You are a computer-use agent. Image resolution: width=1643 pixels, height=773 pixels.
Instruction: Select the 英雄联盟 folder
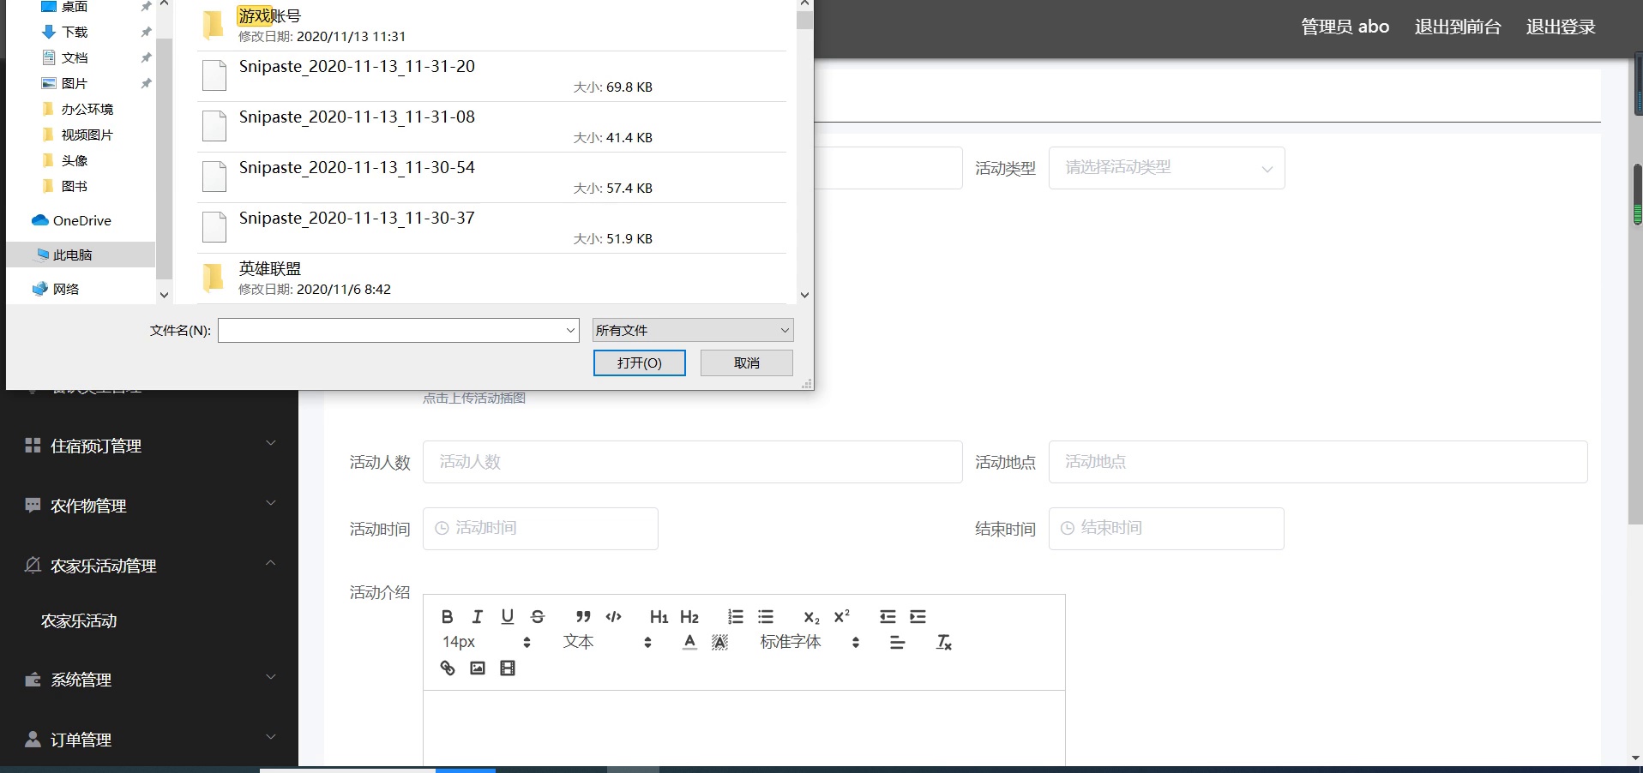491,279
